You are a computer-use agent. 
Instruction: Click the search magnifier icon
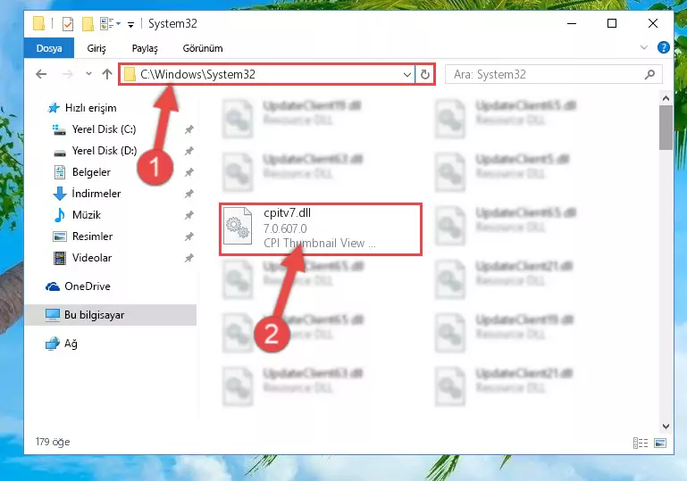[x=650, y=74]
